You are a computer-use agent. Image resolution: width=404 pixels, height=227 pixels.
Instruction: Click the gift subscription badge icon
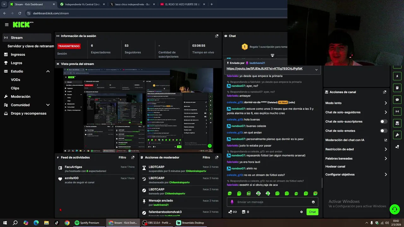(244, 47)
